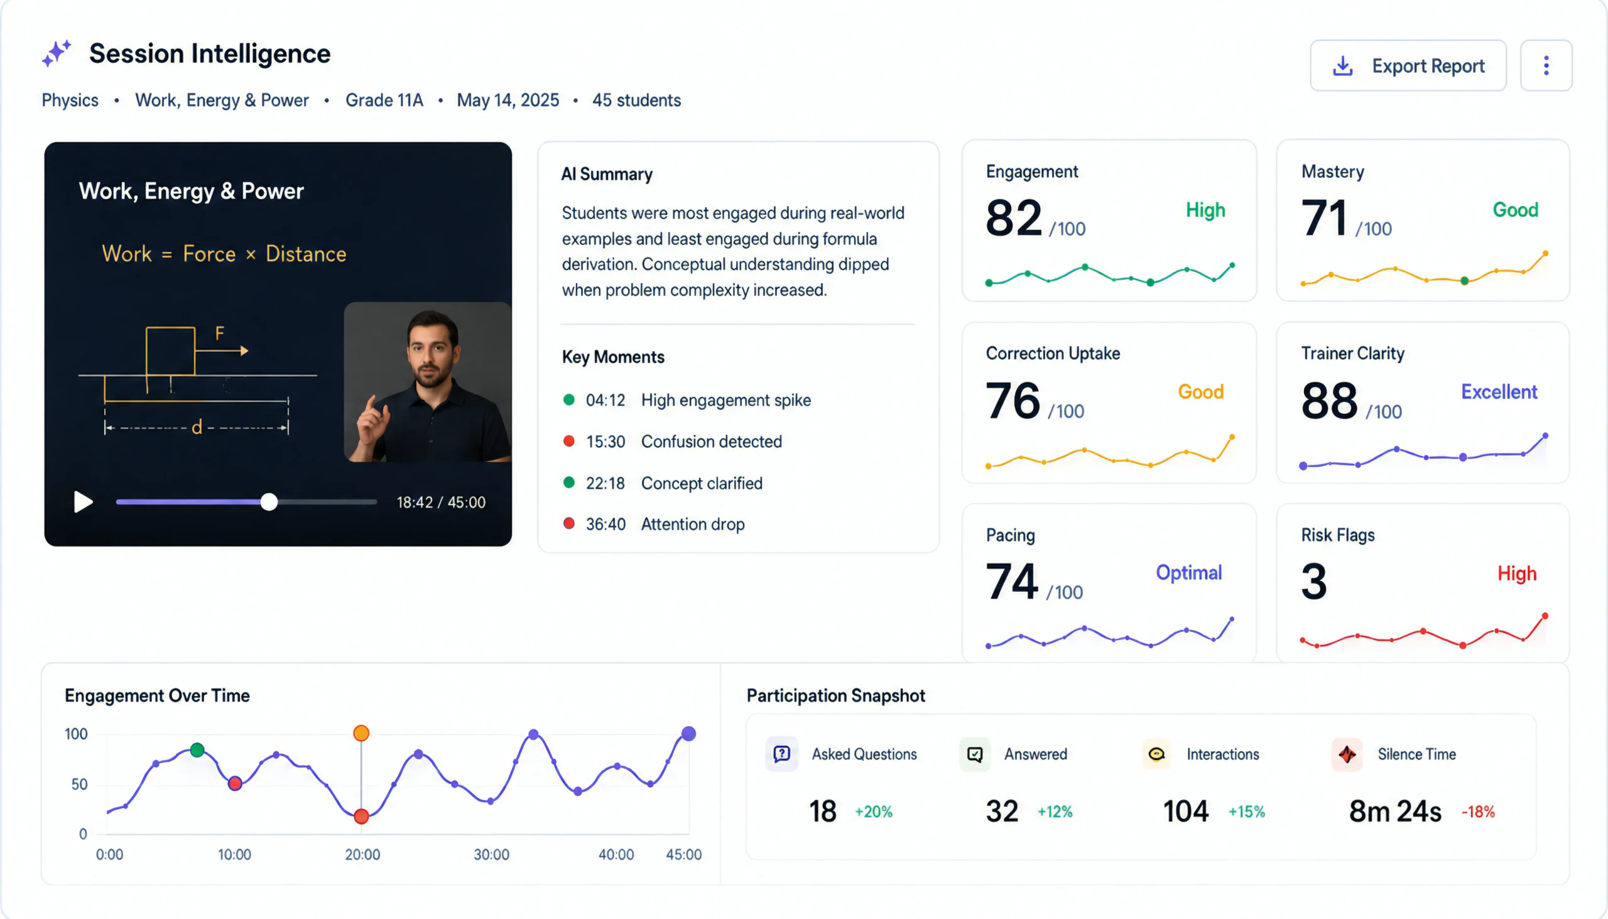Image resolution: width=1608 pixels, height=919 pixels.
Task: Open the Engagement score card
Action: pos(1109,220)
